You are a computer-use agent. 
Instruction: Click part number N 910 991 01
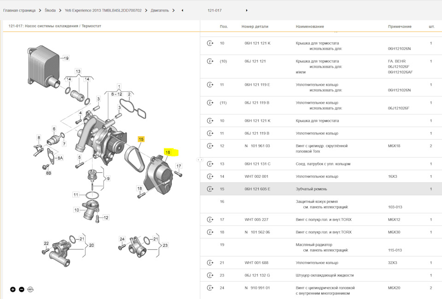pyautogui.click(x=257, y=288)
